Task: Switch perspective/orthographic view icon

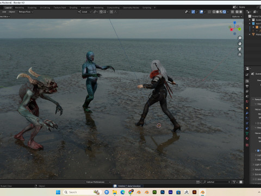Action: click(x=240, y=54)
